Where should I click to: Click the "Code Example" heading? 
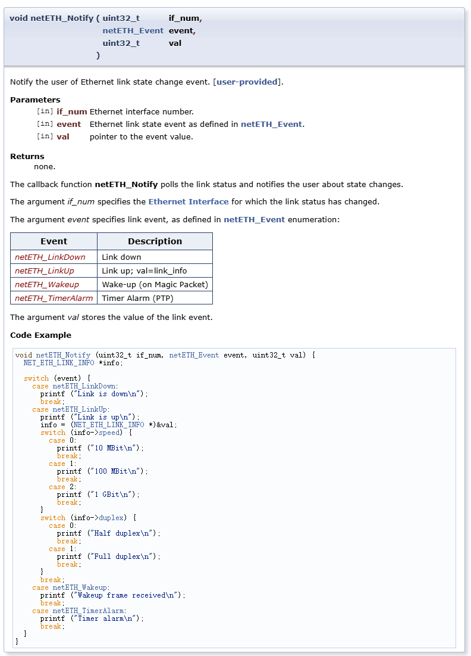tap(40, 335)
